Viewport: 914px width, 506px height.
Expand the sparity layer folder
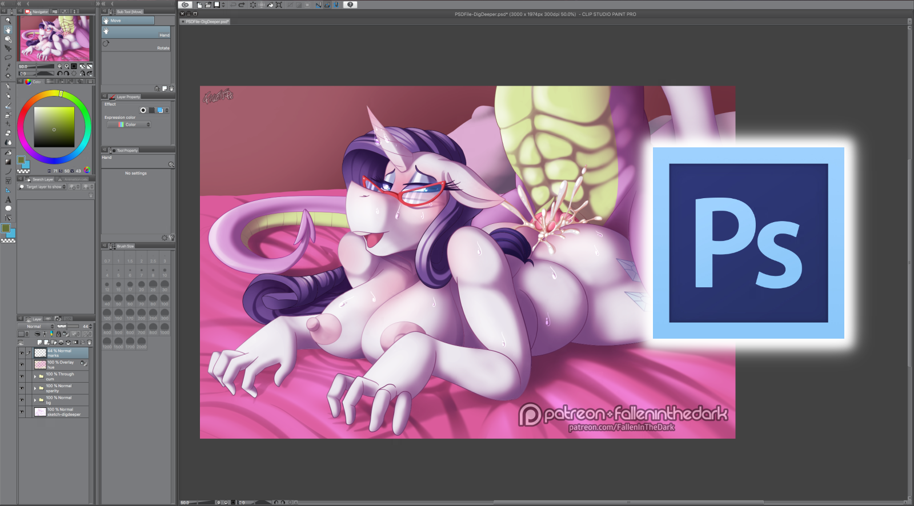click(x=35, y=388)
